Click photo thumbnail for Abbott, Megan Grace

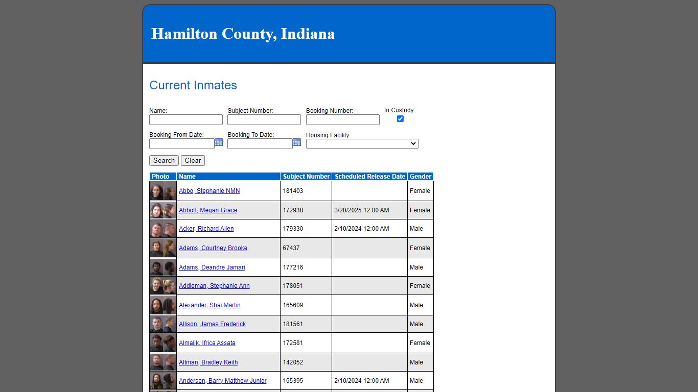point(163,210)
